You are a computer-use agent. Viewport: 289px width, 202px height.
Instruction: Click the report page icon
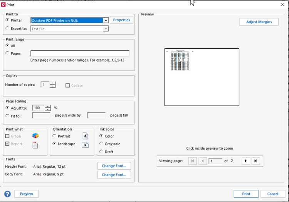click(35, 145)
